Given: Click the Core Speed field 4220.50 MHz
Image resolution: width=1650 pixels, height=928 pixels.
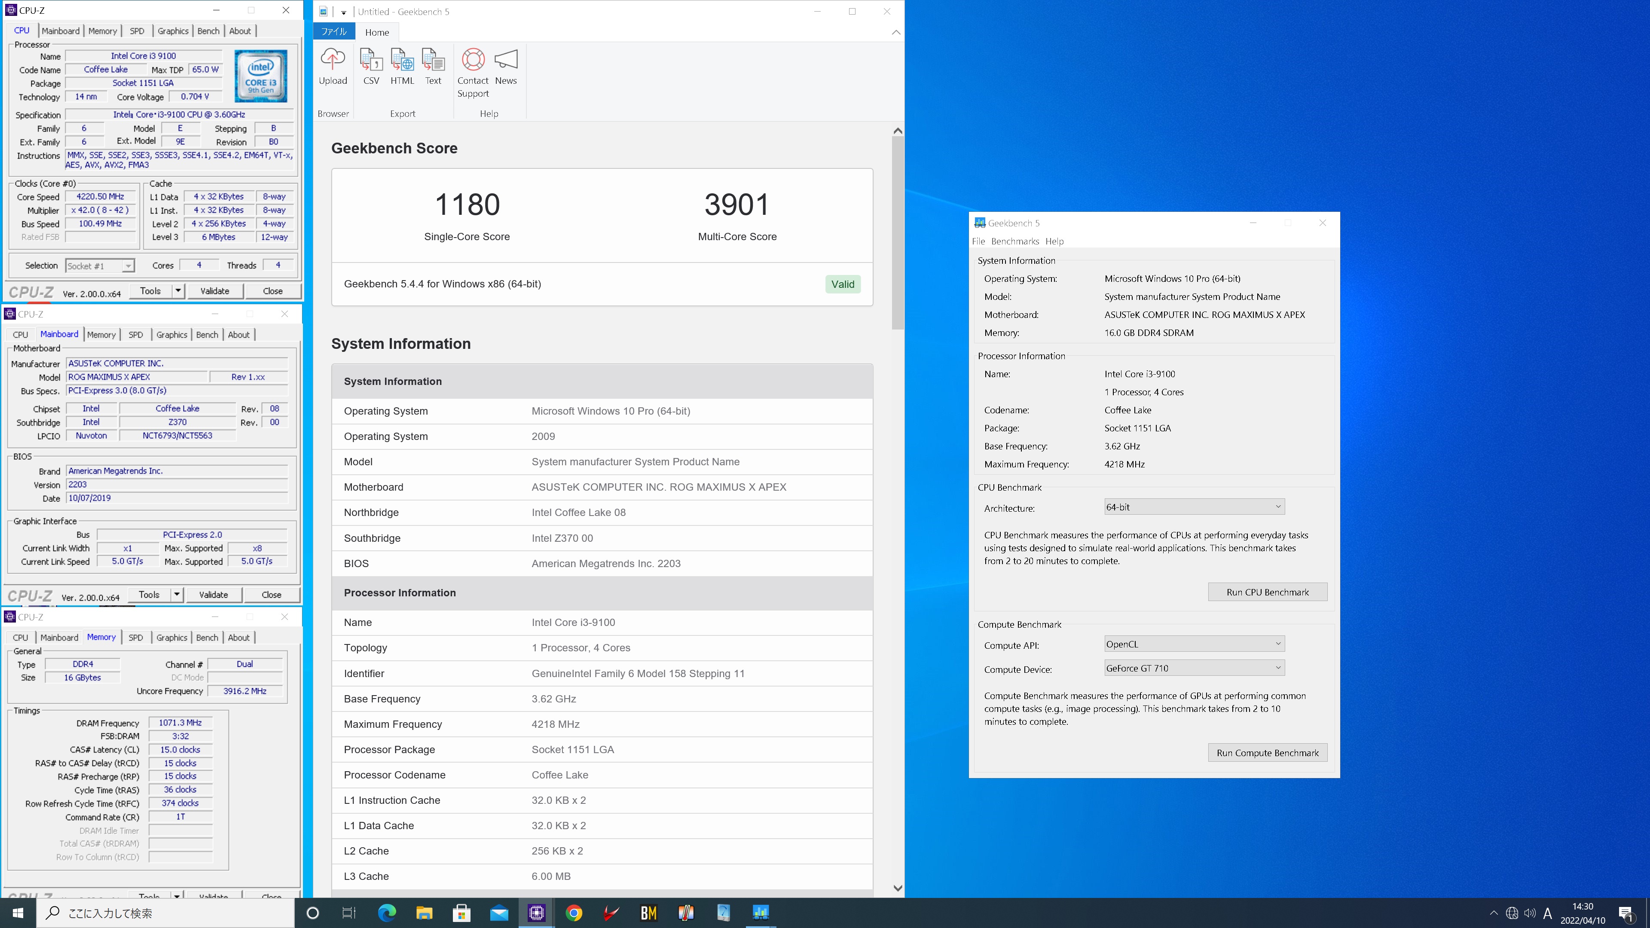Looking at the screenshot, I should coord(100,197).
